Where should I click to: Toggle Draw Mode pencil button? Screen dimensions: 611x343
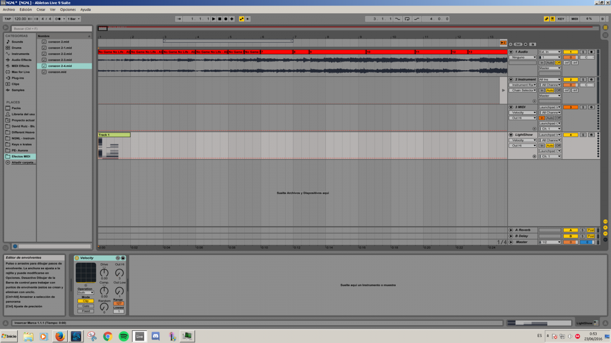click(547, 19)
